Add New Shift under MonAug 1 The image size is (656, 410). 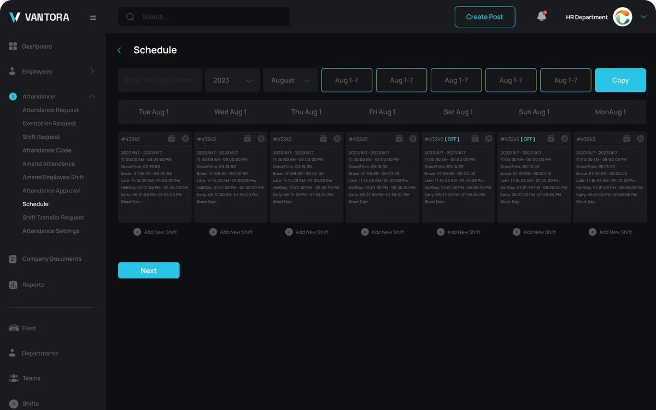[611, 232]
